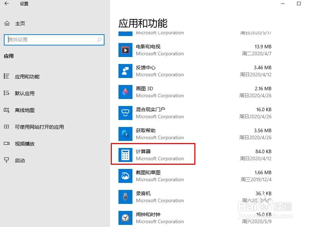This screenshot has width=310, height=227.
Task: Click the 闹钟和时钟 clock icon
Action: [125, 218]
